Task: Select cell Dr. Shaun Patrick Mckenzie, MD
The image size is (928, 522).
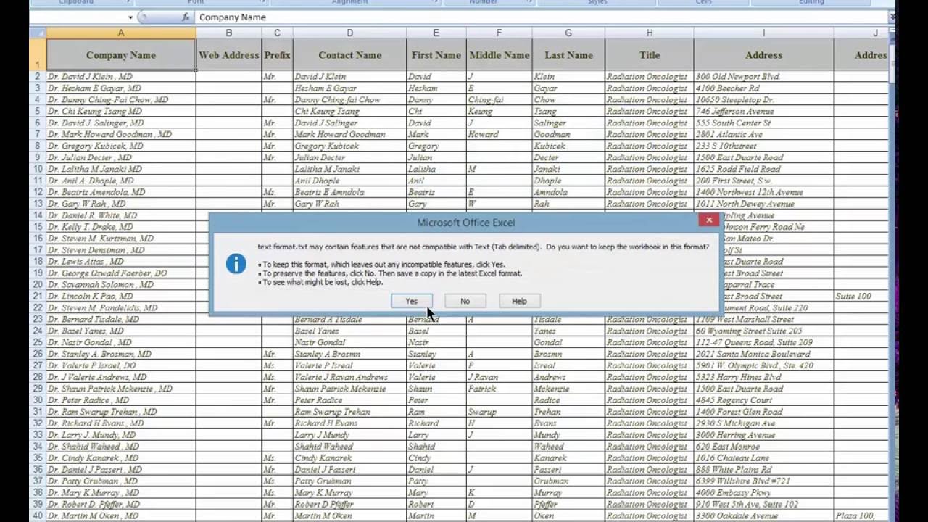Action: 121,389
